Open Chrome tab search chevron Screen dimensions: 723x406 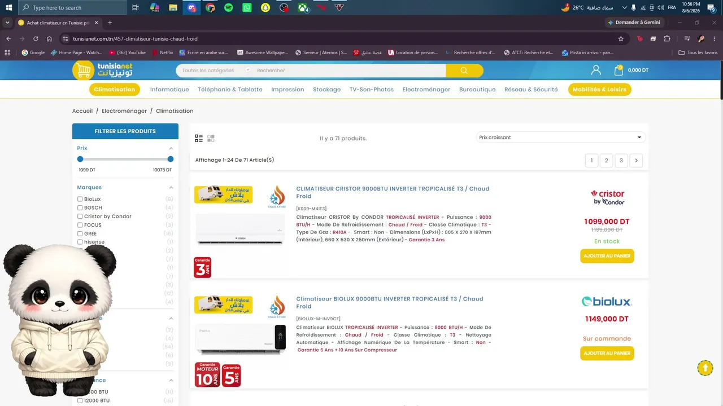coord(7,23)
